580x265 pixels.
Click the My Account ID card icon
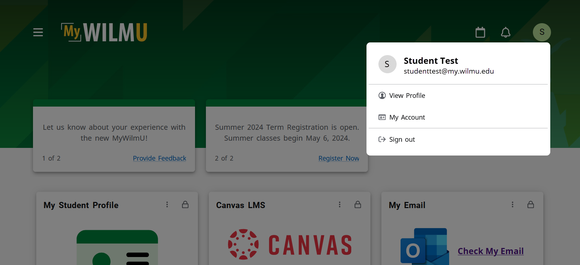click(x=382, y=117)
